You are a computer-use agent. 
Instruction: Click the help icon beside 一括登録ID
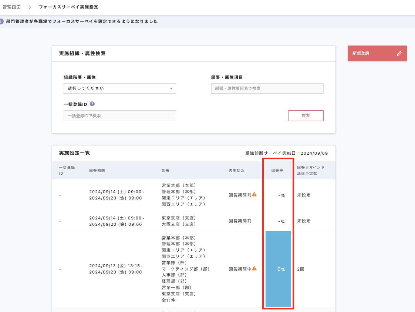[x=92, y=104]
